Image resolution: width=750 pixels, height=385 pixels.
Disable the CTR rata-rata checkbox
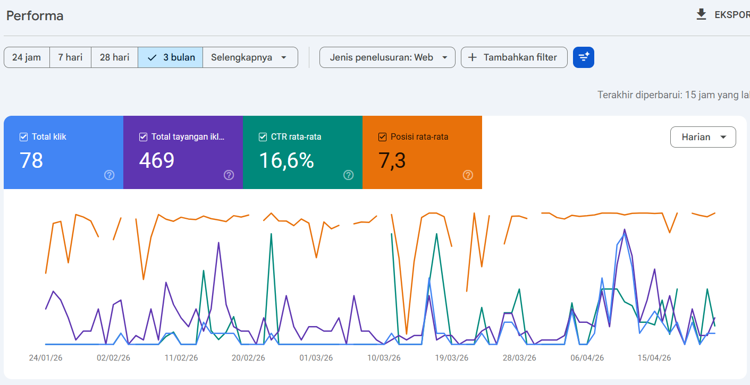point(263,137)
